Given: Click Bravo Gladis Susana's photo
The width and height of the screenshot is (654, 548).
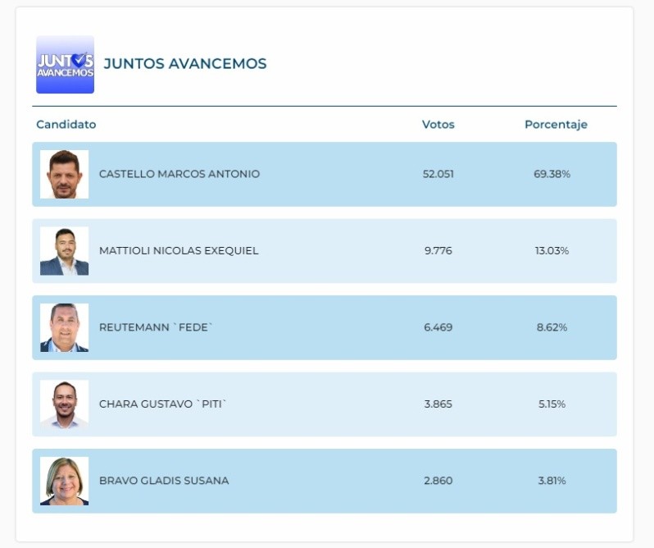Looking at the screenshot, I should pos(64,481).
